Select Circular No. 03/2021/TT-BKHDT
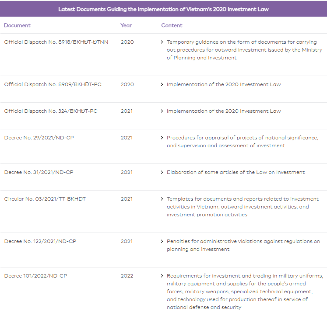327x316 pixels. tap(45, 199)
